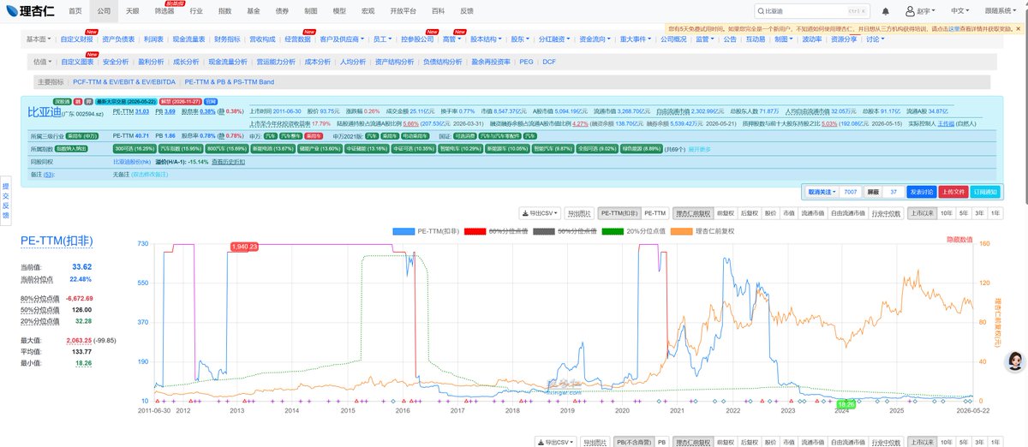Click the 提交反馈 side tab
1028x447 pixels.
5,200
